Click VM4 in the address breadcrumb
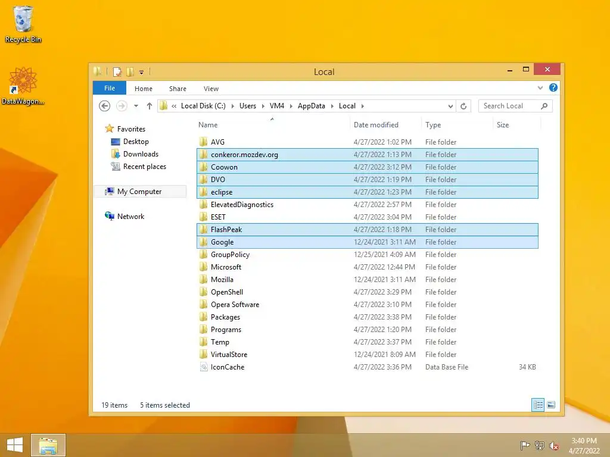The height and width of the screenshot is (457, 610). tap(277, 106)
